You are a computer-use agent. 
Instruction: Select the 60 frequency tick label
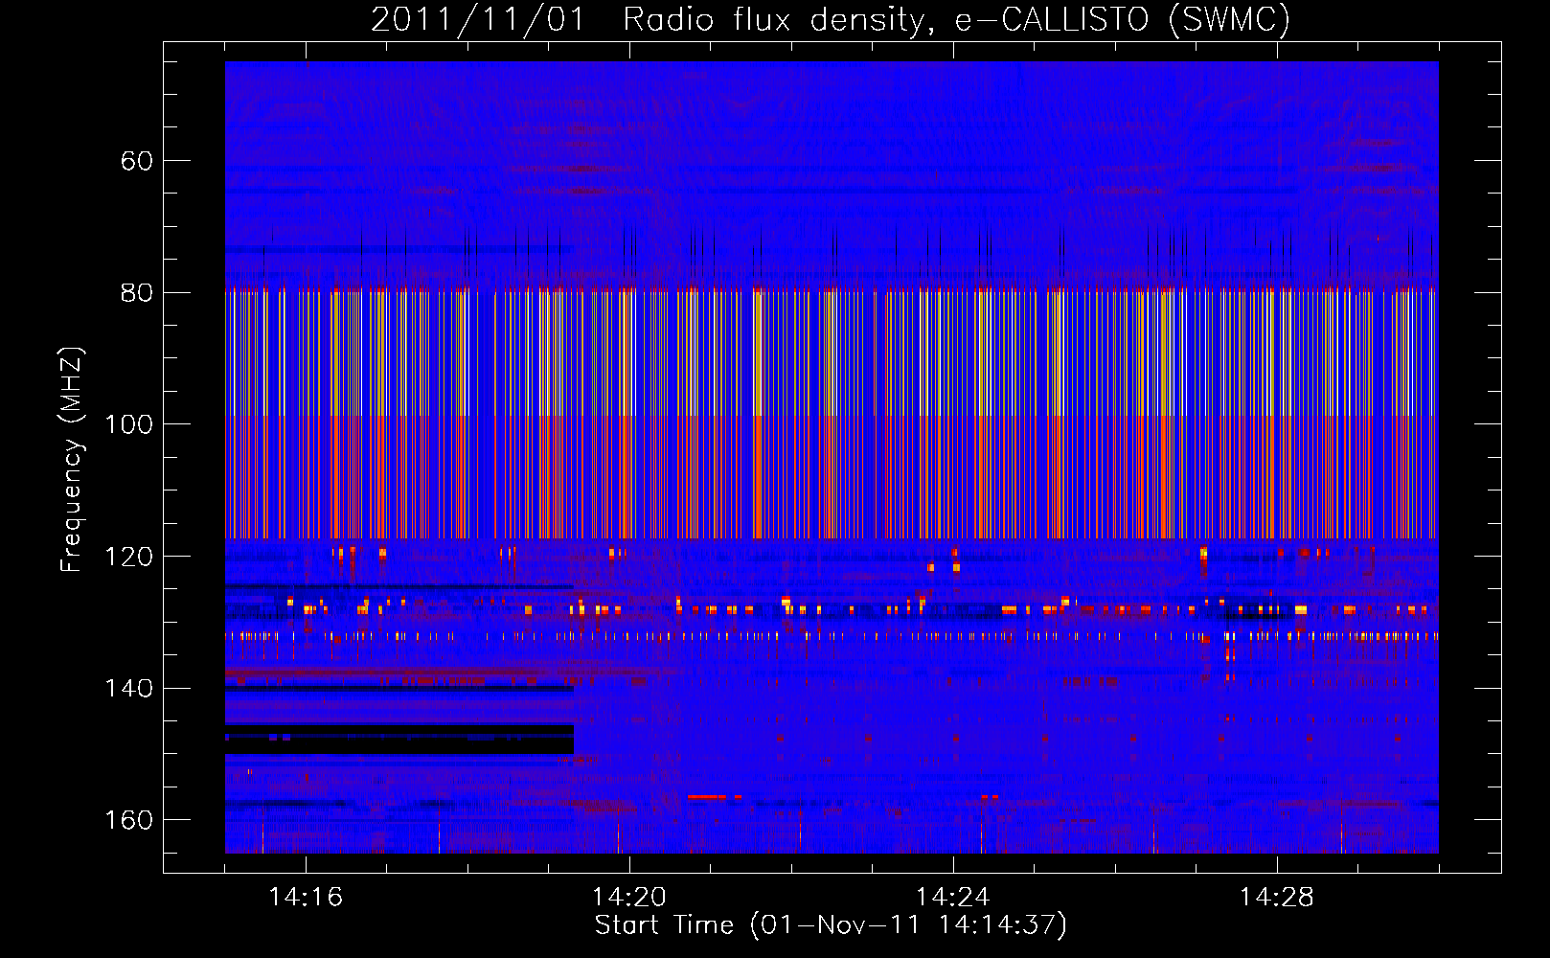(x=137, y=160)
